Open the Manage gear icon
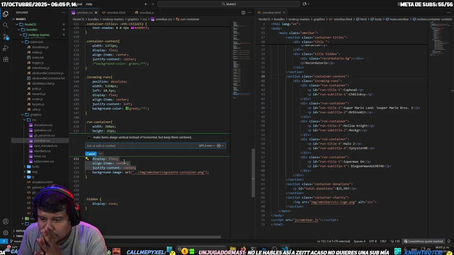 6,233
